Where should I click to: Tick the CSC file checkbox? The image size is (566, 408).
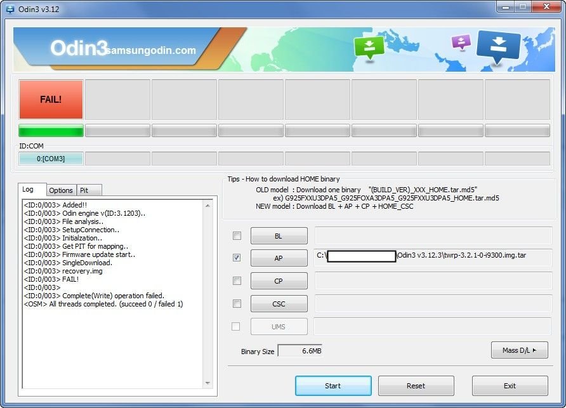pyautogui.click(x=237, y=303)
